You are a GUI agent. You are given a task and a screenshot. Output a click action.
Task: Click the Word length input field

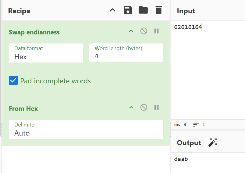point(126,56)
